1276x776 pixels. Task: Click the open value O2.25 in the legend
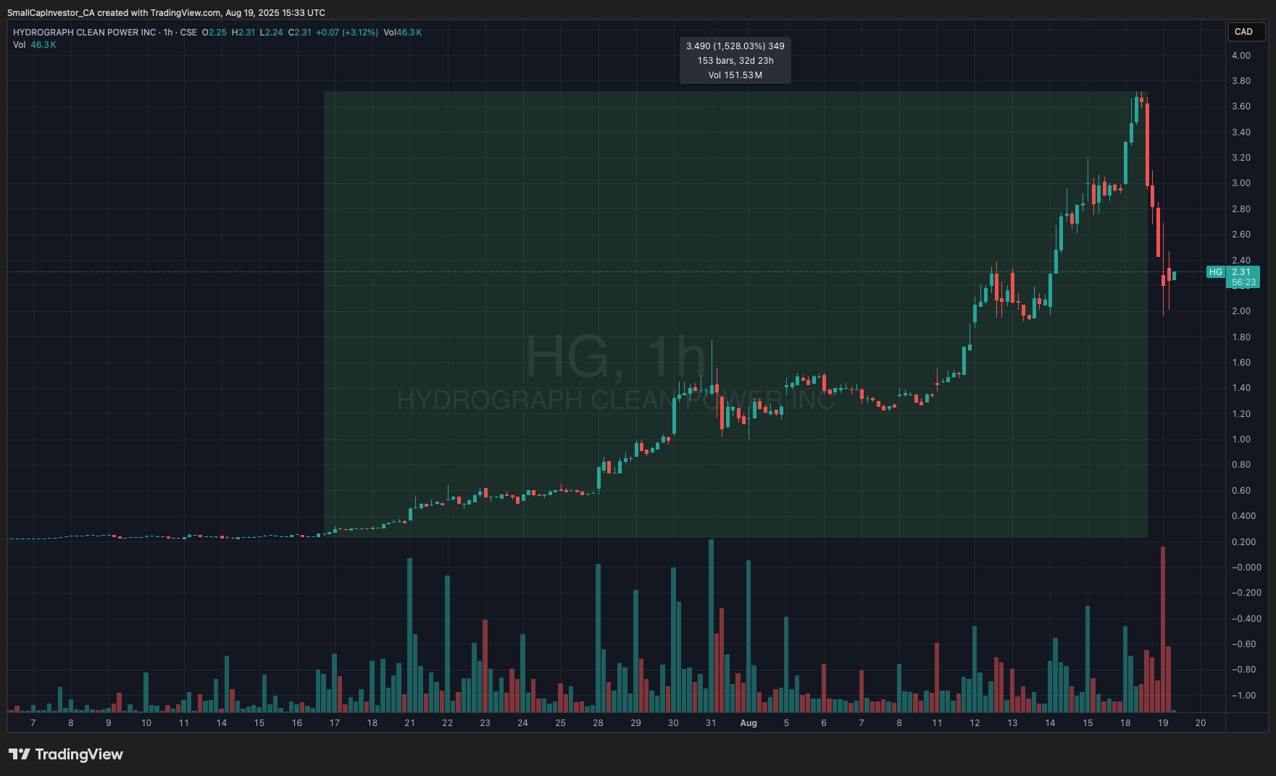coord(214,33)
